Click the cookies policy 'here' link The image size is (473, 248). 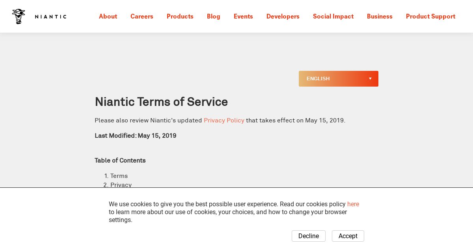[353, 204]
